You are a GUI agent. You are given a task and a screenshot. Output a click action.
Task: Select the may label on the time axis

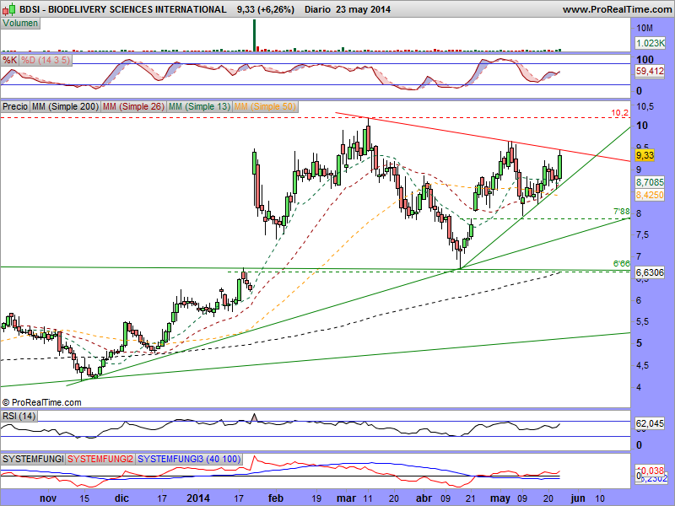tap(500, 498)
